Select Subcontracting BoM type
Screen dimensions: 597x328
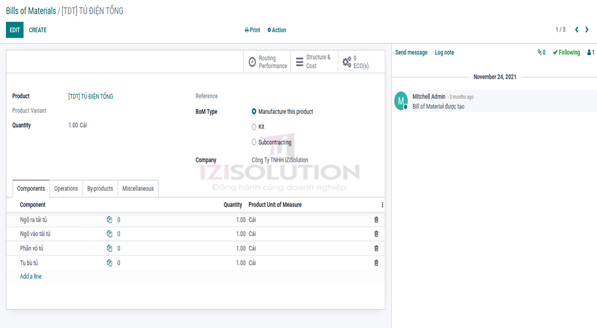254,143
